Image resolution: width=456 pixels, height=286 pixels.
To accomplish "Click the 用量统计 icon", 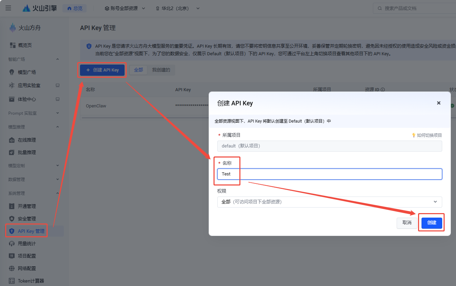I will [x=12, y=244].
